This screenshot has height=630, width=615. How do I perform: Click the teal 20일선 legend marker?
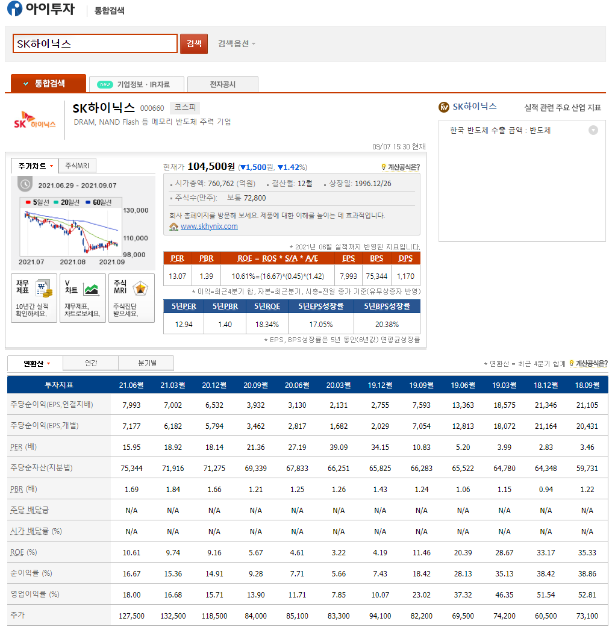pyautogui.click(x=56, y=202)
